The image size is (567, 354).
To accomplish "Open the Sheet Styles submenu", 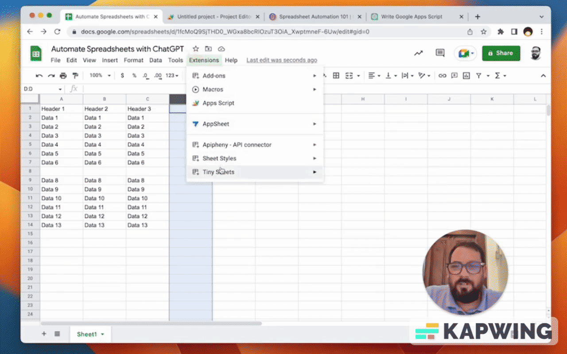I will click(255, 158).
